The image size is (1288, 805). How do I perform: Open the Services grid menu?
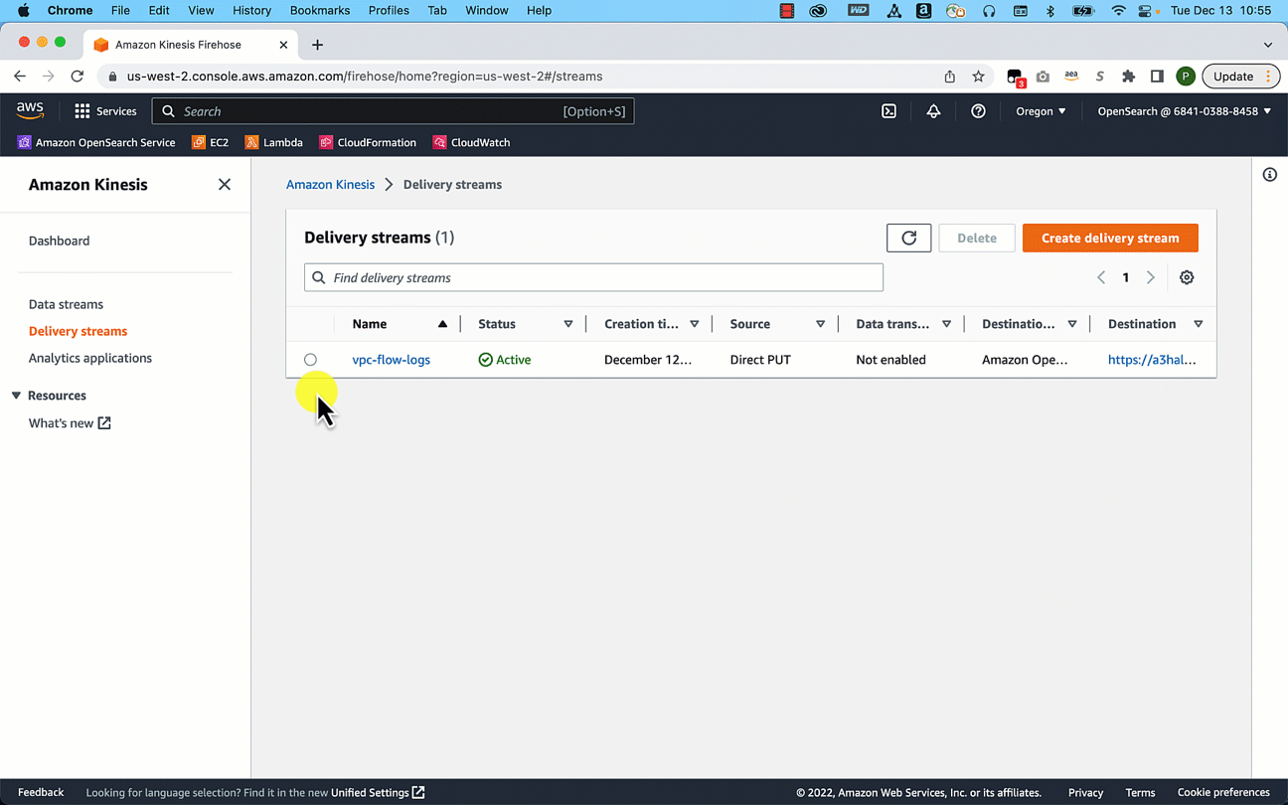pyautogui.click(x=105, y=111)
